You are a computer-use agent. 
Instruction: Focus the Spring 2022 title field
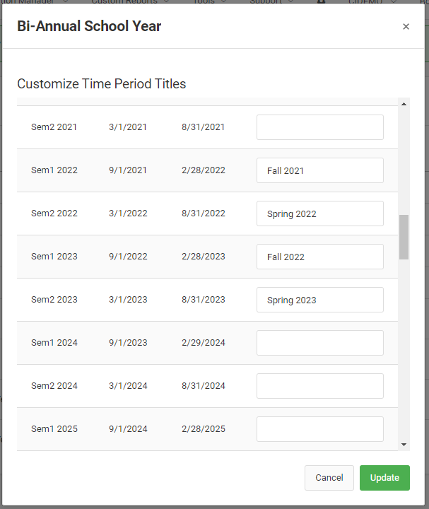click(x=319, y=214)
